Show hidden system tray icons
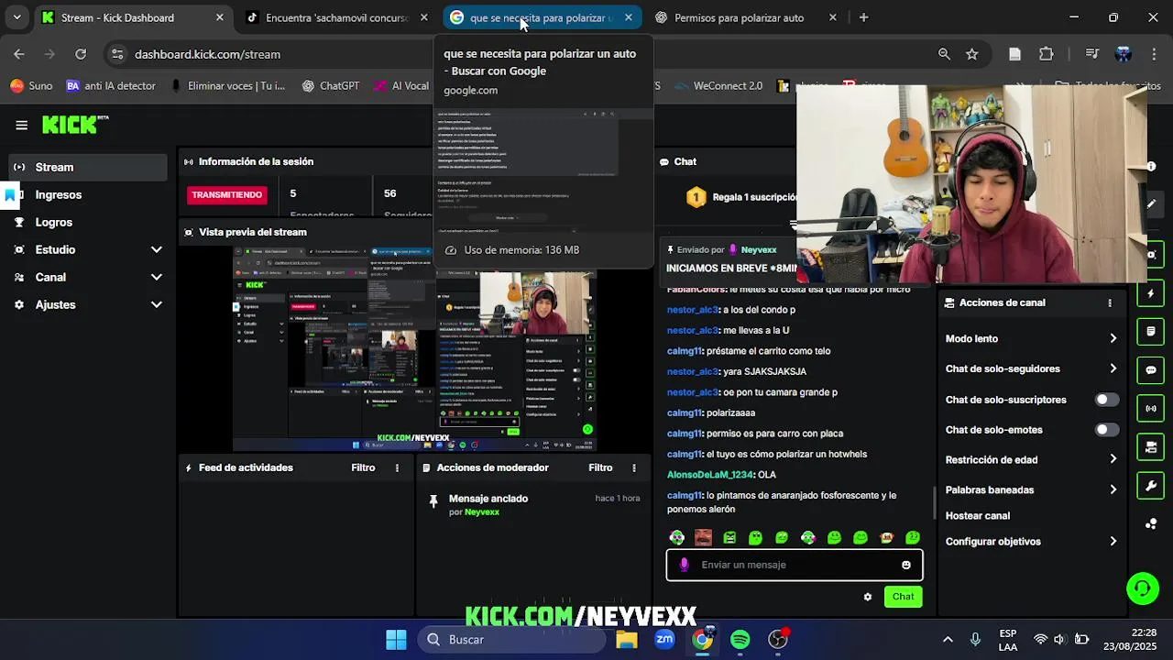Image resolution: width=1173 pixels, height=660 pixels. 948,639
